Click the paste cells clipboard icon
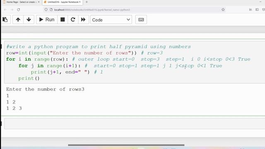265x149 pixels. pos(5,19)
